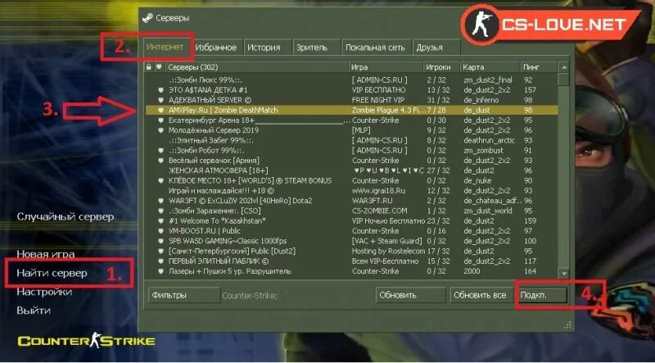This screenshot has width=655, height=363.
Task: Click shield icon of Санкт-Петербургский Public row
Action: click(x=160, y=252)
